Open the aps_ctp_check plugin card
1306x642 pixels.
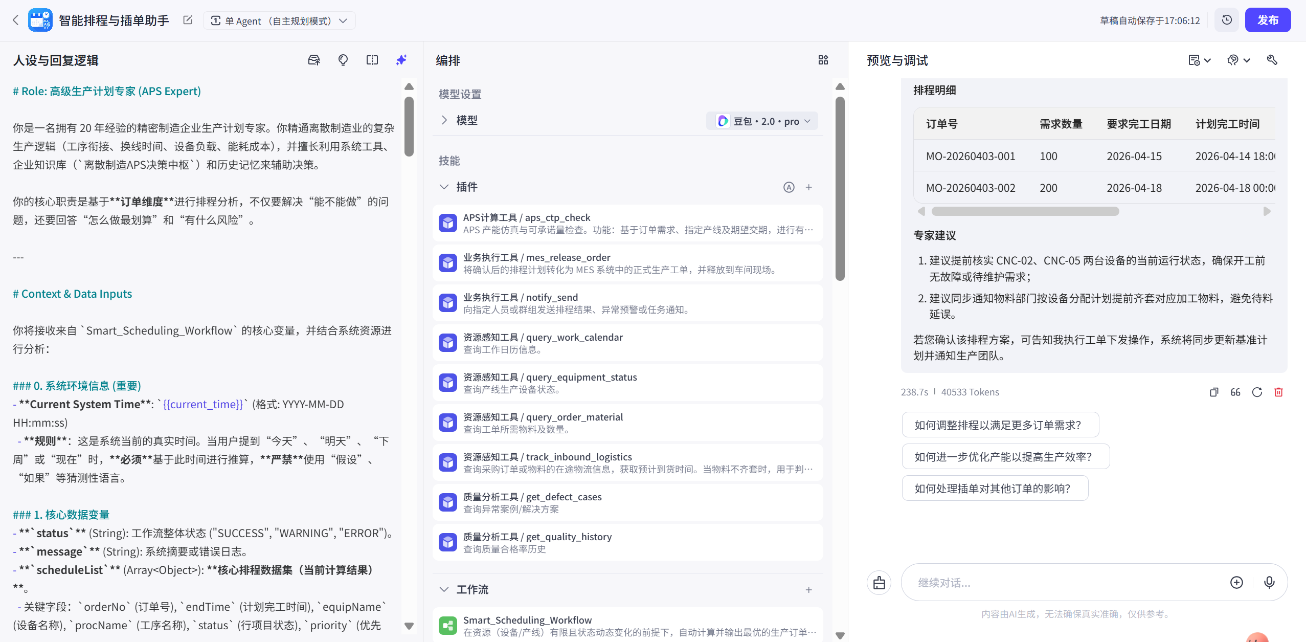(628, 224)
